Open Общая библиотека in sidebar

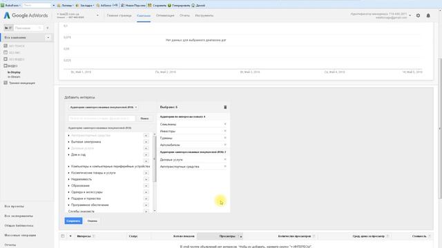19,225
